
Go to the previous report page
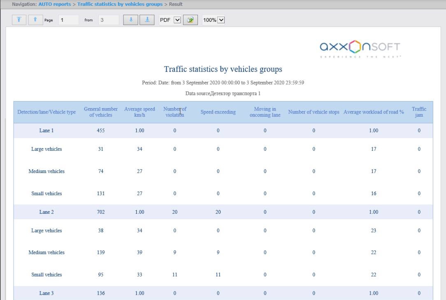click(x=35, y=20)
